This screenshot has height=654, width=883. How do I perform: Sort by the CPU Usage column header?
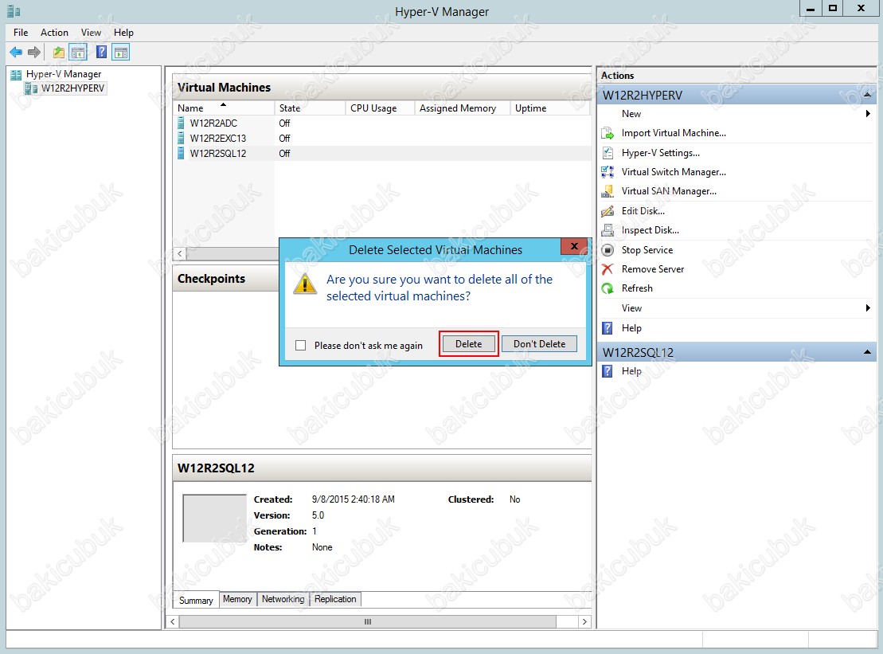[x=380, y=108]
